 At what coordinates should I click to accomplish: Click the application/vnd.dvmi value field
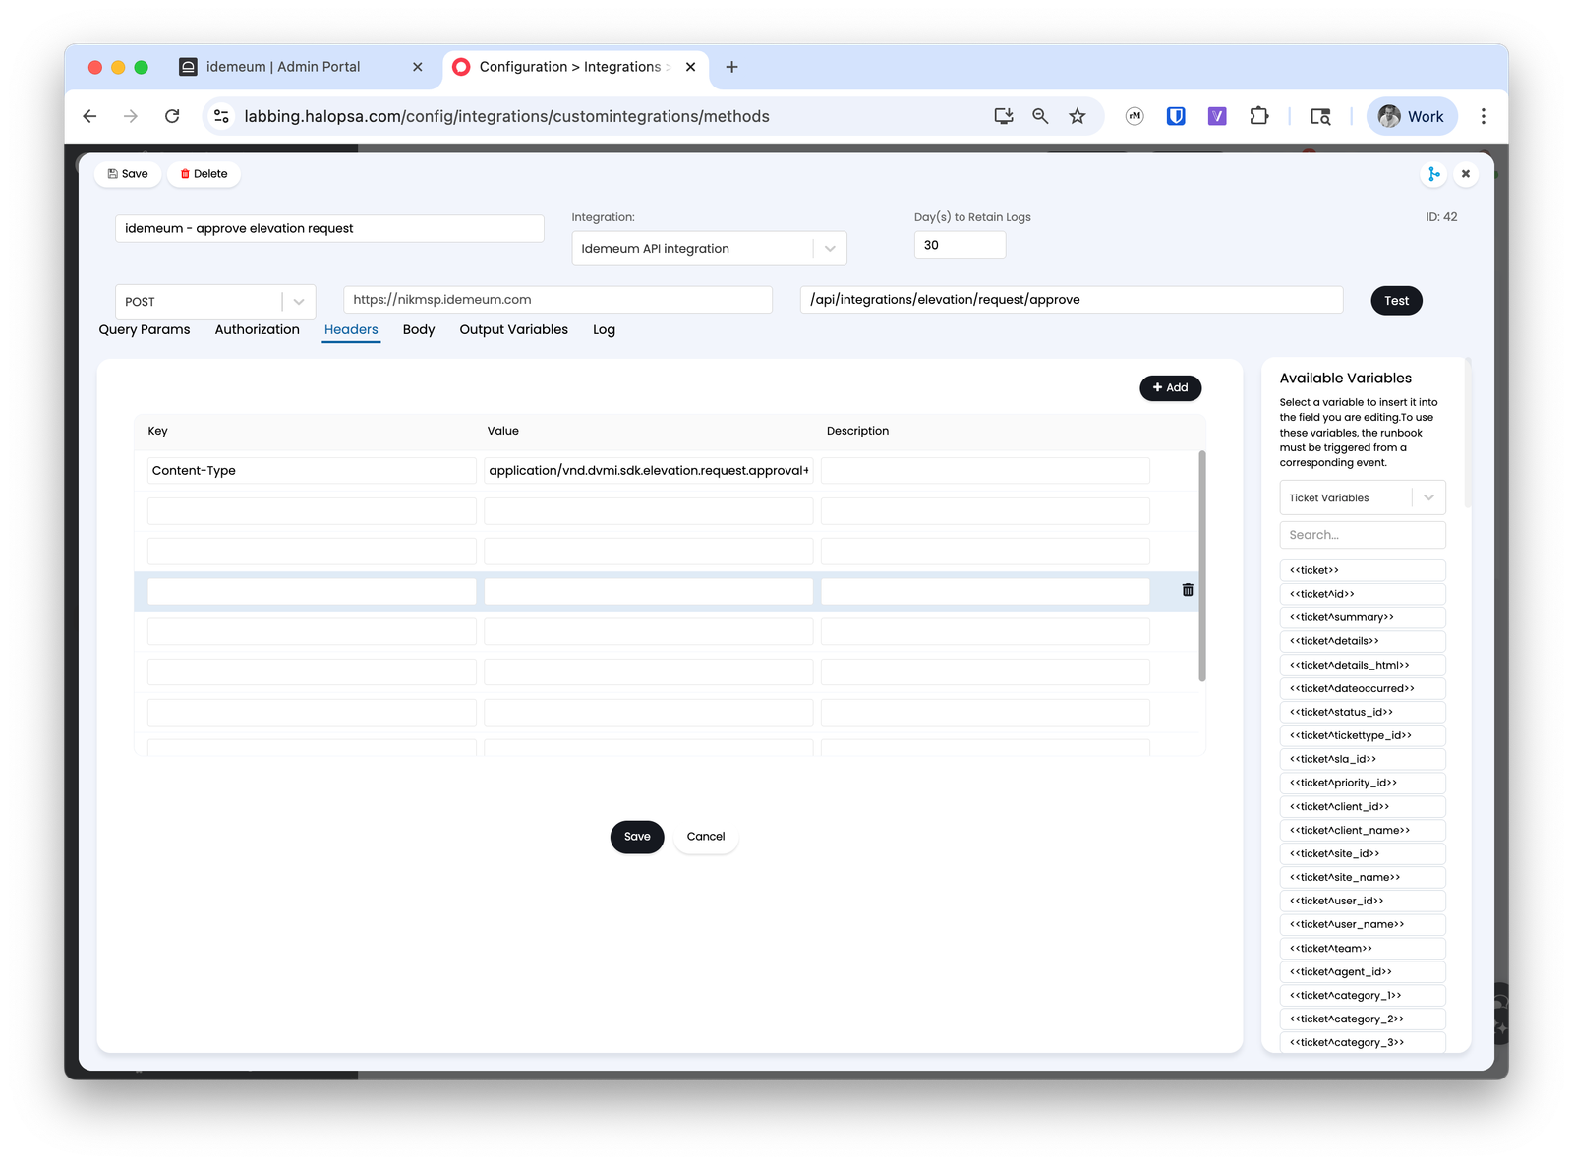(x=649, y=471)
